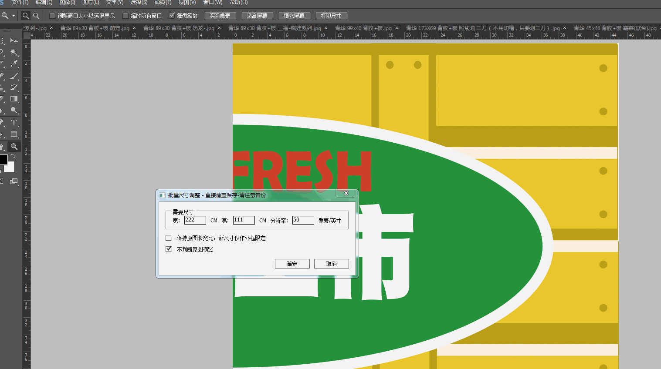
Task: Open the 图层(L) menu
Action: click(91, 2)
